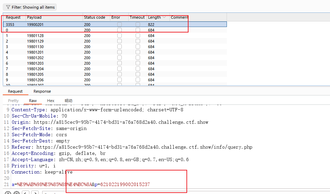Go to previous search match arrow
Viewport: 330px width, 194px height.
(x=26, y=193)
